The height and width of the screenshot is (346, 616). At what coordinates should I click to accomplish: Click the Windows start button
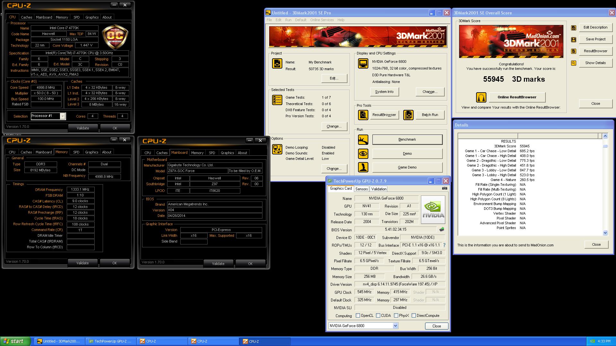point(15,342)
